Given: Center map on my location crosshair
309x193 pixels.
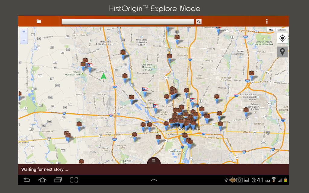Looking at the screenshot, I should tap(282, 38).
